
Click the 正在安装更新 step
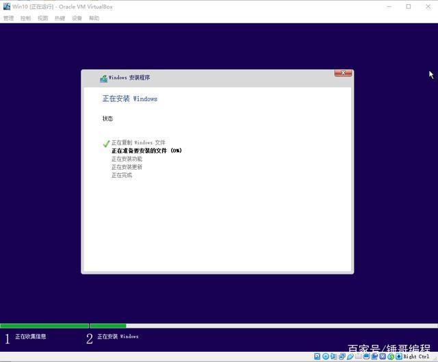(127, 167)
